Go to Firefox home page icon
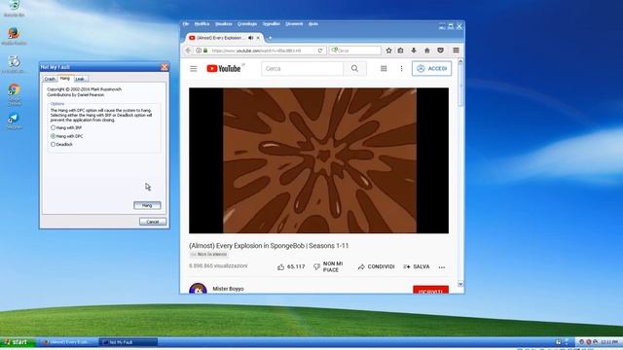 [427, 51]
